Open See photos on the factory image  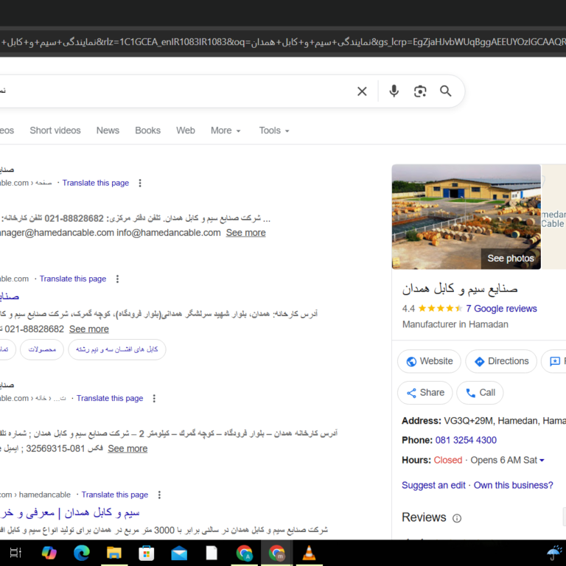(511, 259)
